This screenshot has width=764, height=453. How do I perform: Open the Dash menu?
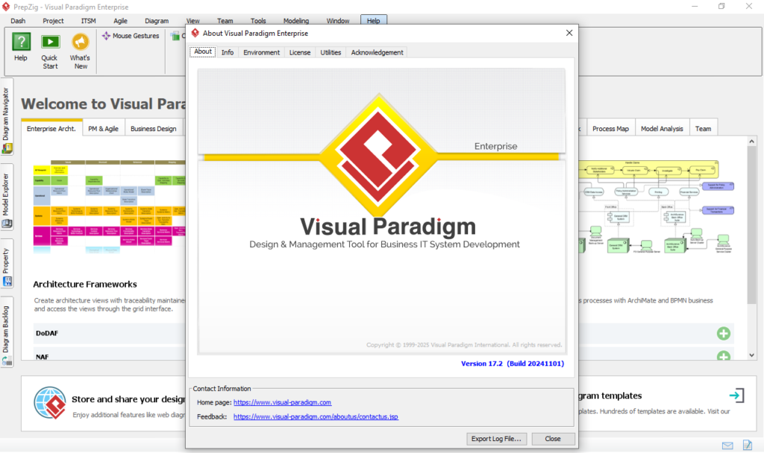point(18,21)
